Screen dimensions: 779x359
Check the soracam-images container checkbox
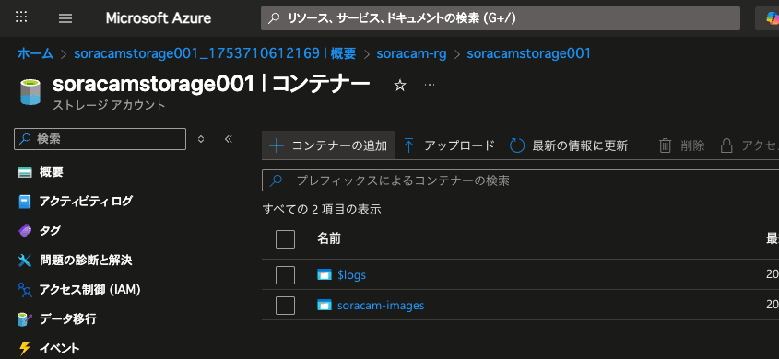285,306
